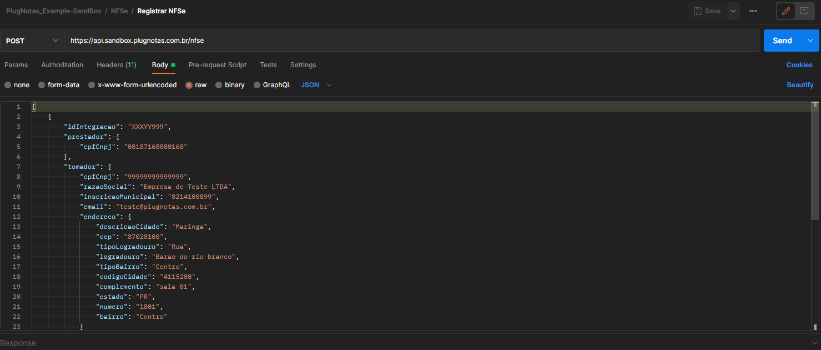
Task: Click the blue Send button
Action: click(x=782, y=41)
